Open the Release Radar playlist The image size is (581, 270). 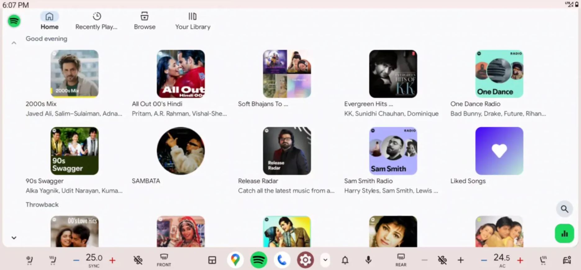point(287,151)
